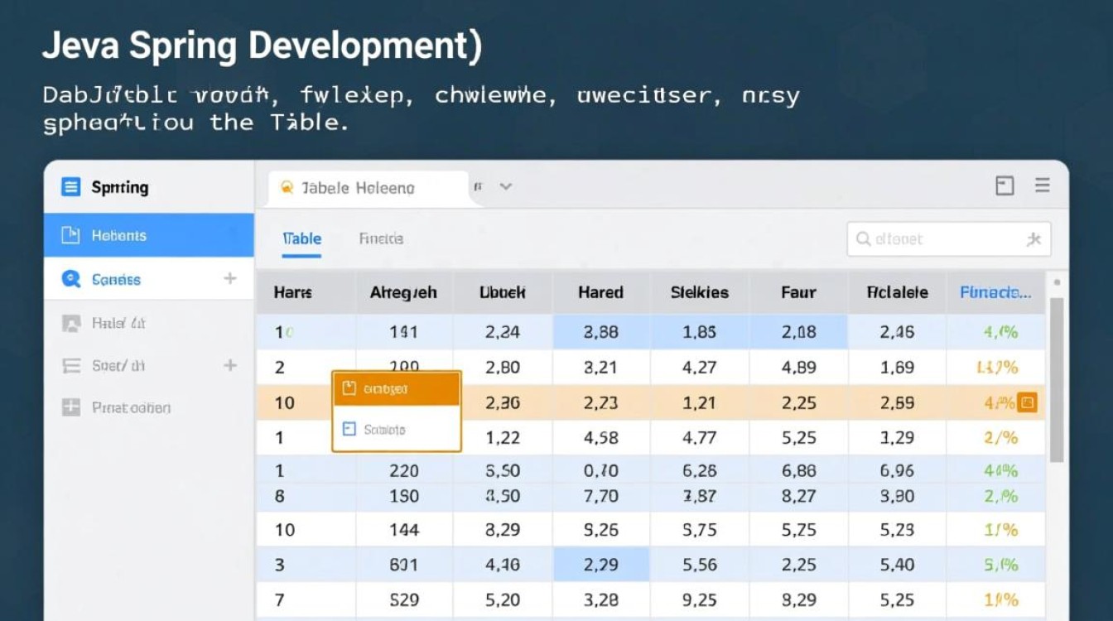Toggle the highlighted row 10 selection
This screenshot has height=621, width=1113.
[x=285, y=402]
